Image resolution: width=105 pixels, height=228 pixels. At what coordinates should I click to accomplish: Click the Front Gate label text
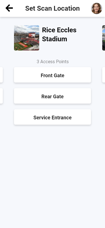(x=53, y=76)
